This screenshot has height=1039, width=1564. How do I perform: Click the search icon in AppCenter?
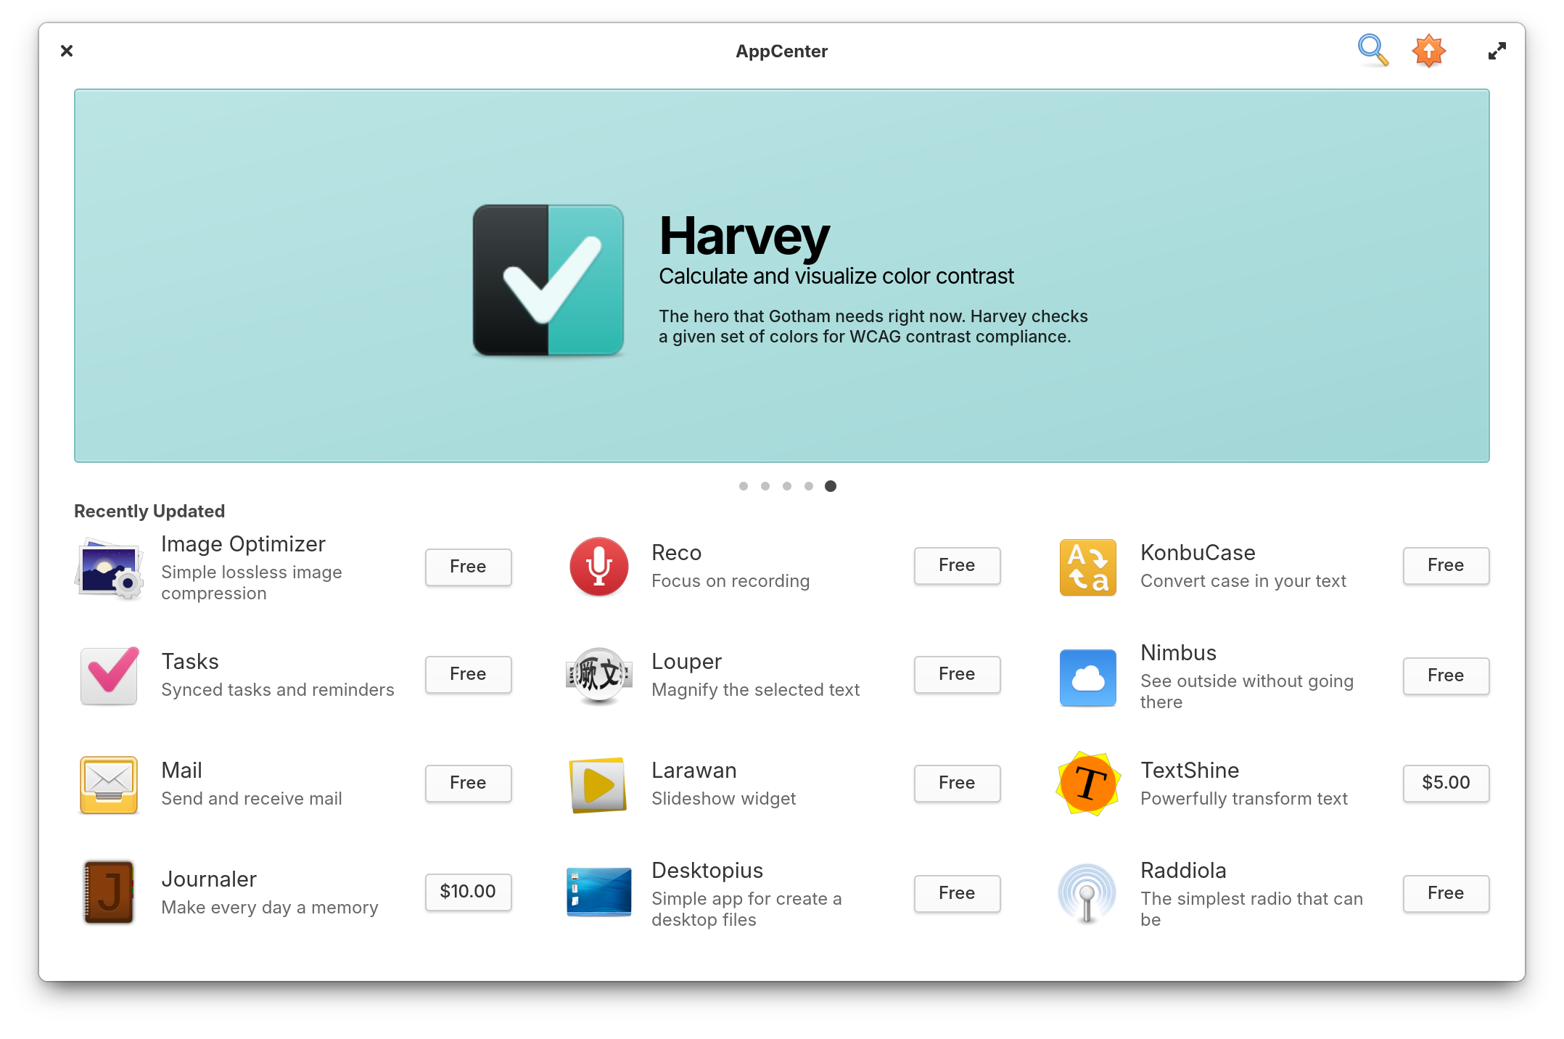point(1372,51)
